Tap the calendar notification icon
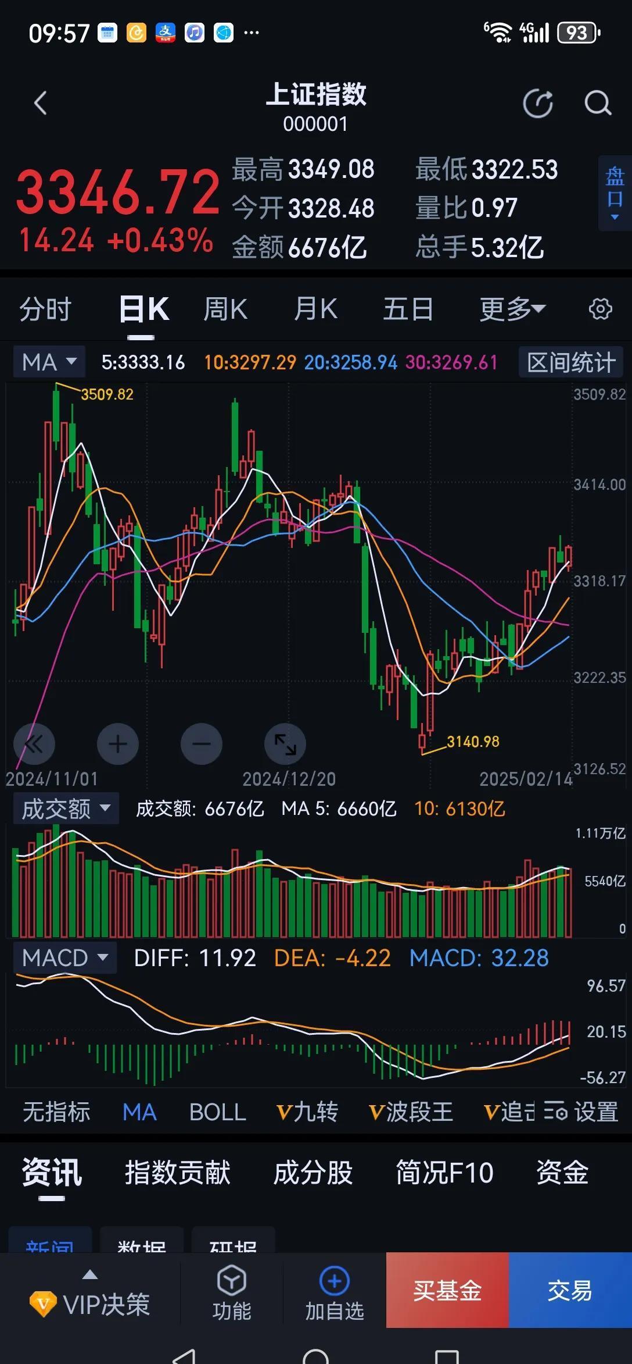This screenshot has height=1364, width=632. [x=107, y=33]
